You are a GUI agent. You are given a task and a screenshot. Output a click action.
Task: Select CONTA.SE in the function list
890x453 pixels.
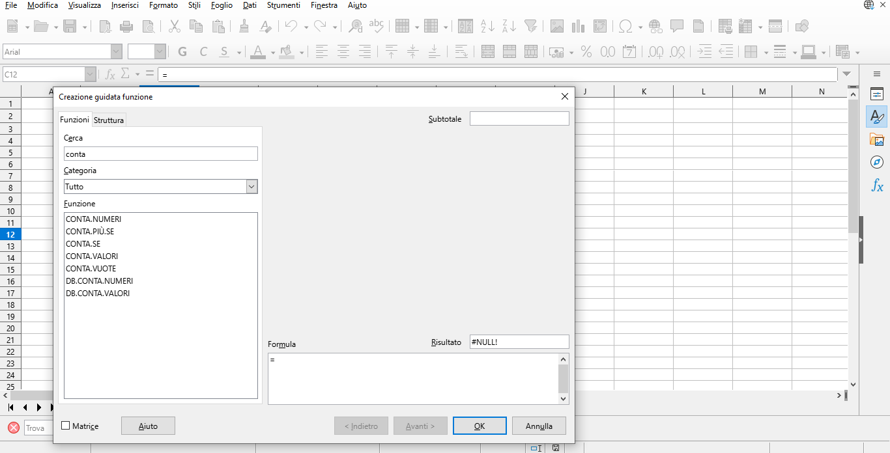tap(82, 243)
